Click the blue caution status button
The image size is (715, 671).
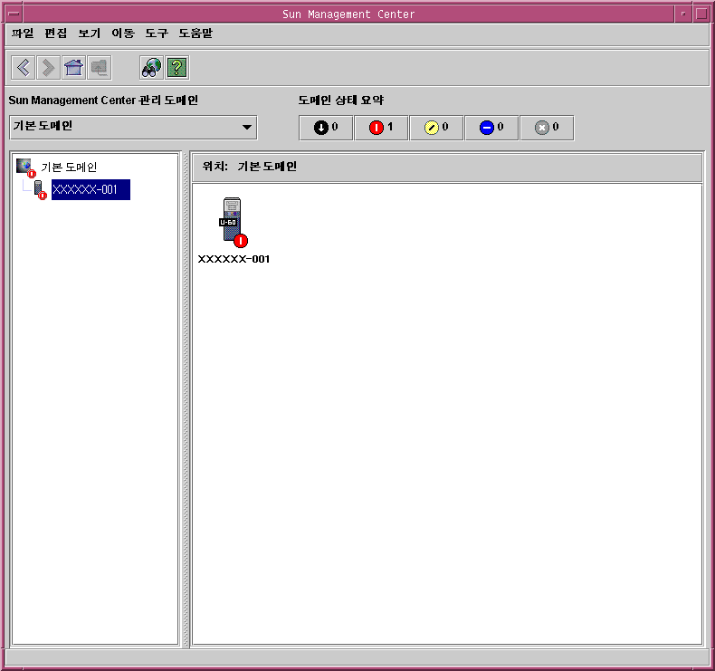[x=491, y=128]
